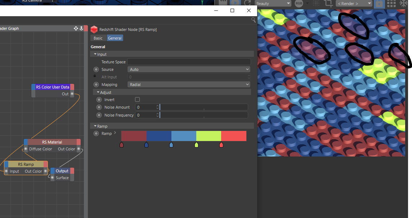This screenshot has width=412, height=218.
Task: Open the Mapping dropdown set to Radial
Action: click(x=189, y=85)
